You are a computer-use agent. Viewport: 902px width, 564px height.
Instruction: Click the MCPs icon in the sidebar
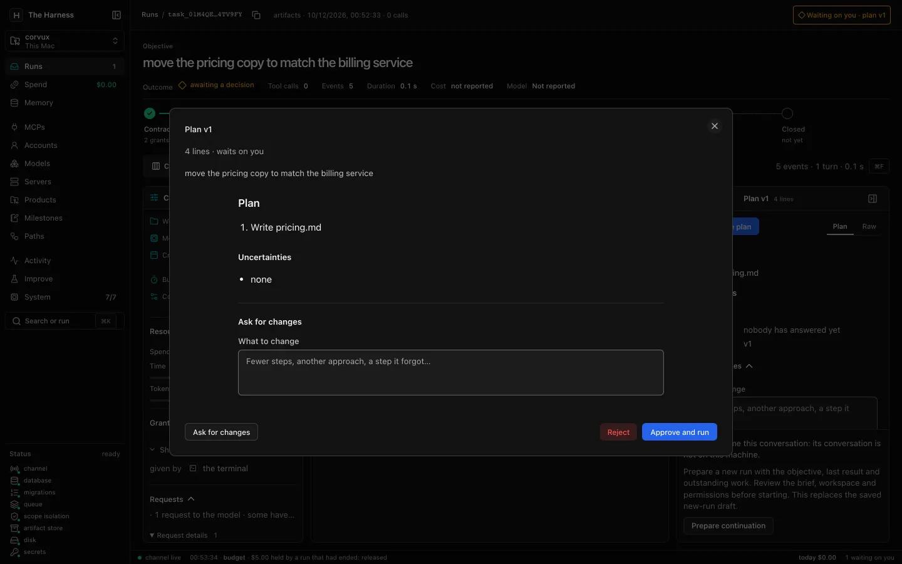14,127
